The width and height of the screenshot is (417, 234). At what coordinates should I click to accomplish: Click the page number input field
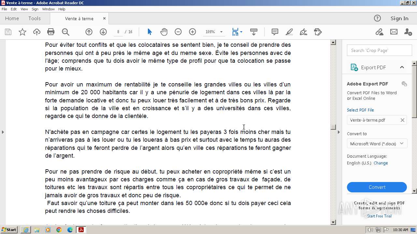pos(118,32)
